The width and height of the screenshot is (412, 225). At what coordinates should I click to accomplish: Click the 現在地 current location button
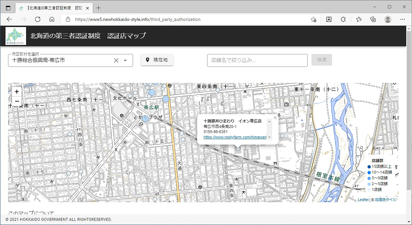[157, 60]
